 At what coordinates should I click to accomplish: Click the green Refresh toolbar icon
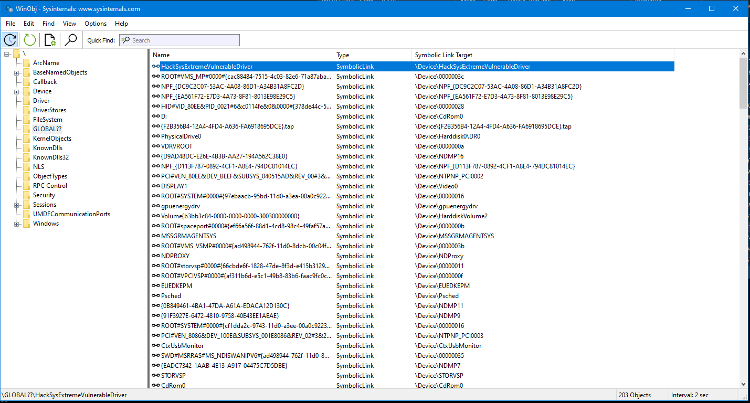click(x=30, y=40)
